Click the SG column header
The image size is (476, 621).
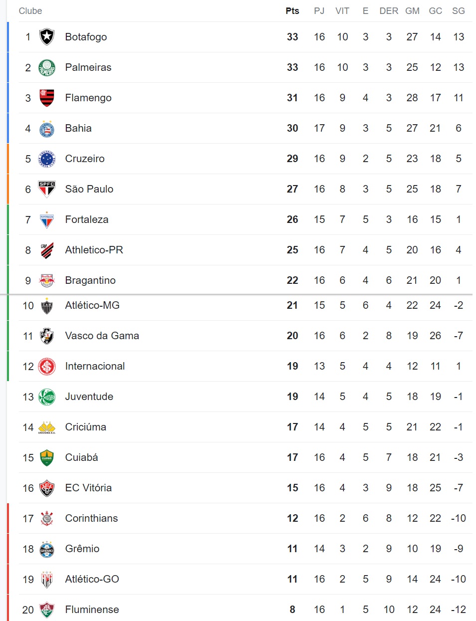tap(459, 11)
